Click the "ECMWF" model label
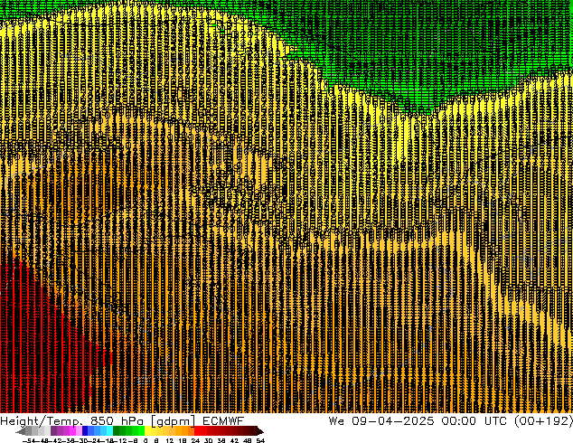Screen dimensions: 573x443 tap(223, 421)
